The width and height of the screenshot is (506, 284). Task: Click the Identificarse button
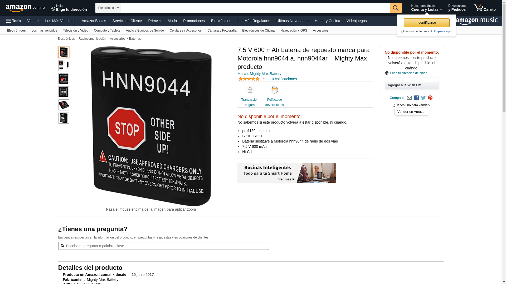tap(426, 23)
